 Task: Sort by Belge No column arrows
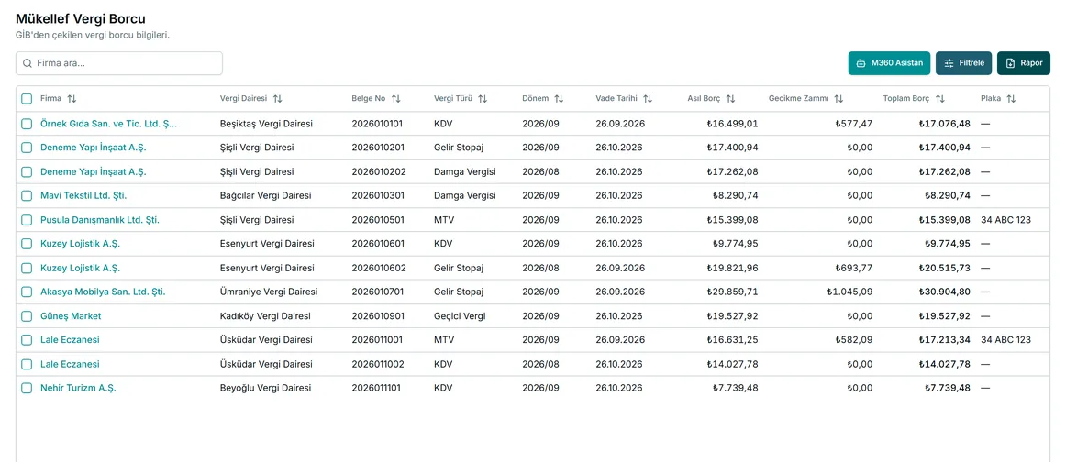pos(395,98)
